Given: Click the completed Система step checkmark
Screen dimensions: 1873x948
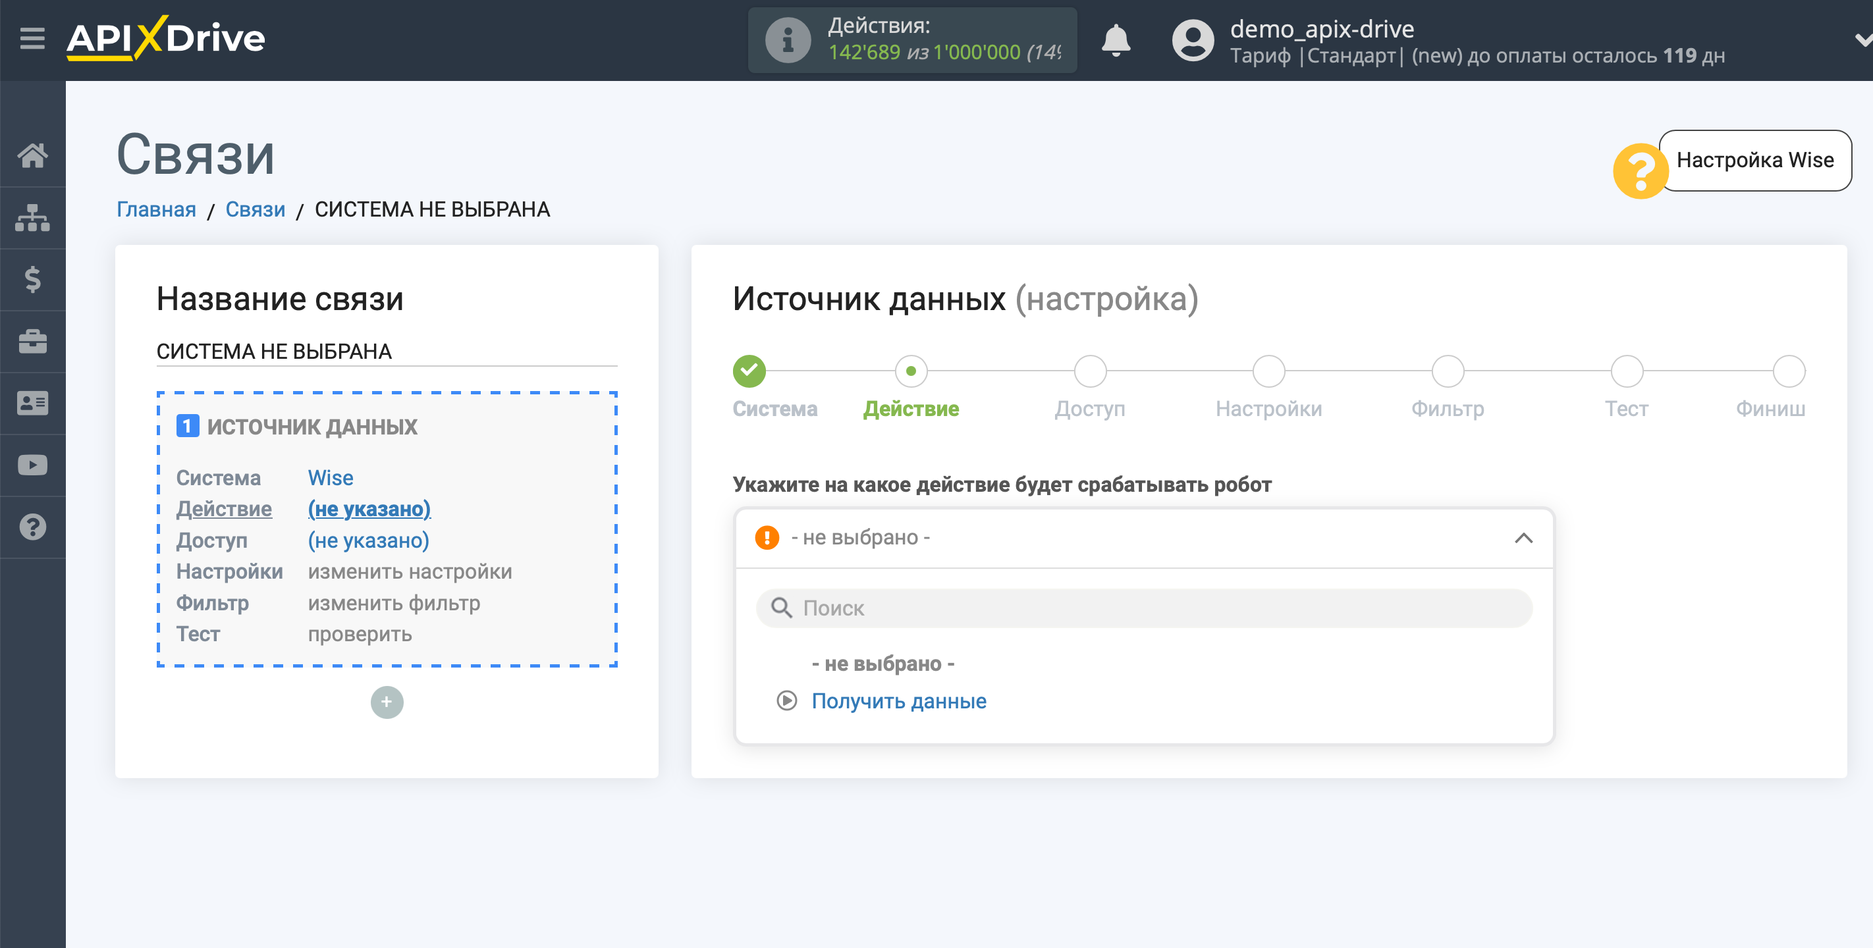Looking at the screenshot, I should click(749, 371).
